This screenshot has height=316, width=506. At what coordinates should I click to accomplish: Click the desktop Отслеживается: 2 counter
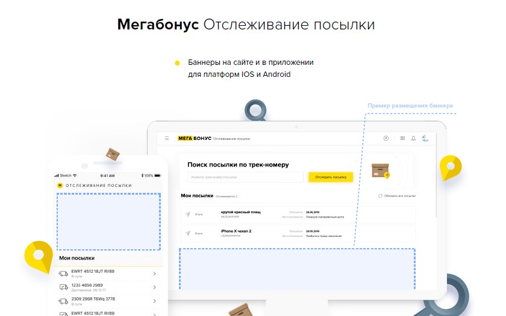coord(226,196)
